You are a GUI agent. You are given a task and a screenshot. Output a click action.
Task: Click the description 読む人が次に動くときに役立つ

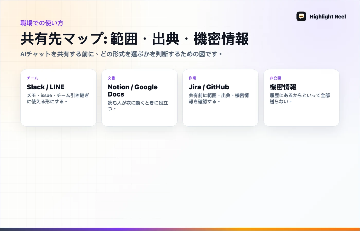(138, 106)
